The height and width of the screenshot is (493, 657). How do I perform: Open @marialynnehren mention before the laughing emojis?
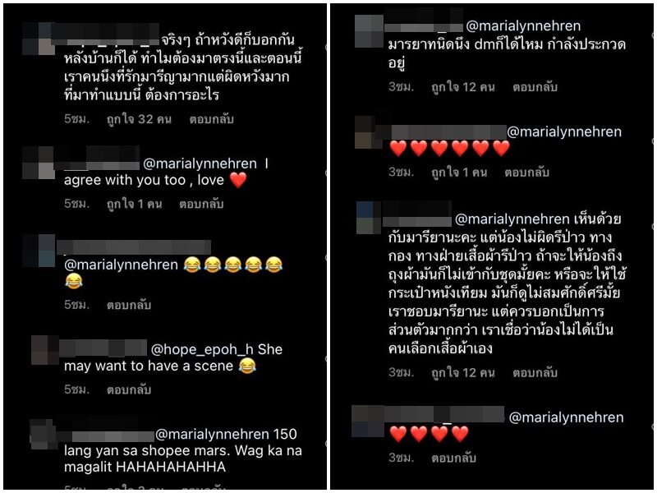[121, 265]
